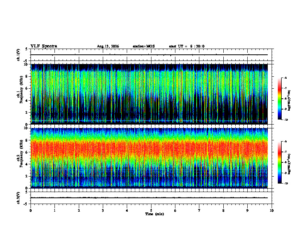Click time axis tick label "8"
Screen dimensions: 306x236
point(223,211)
